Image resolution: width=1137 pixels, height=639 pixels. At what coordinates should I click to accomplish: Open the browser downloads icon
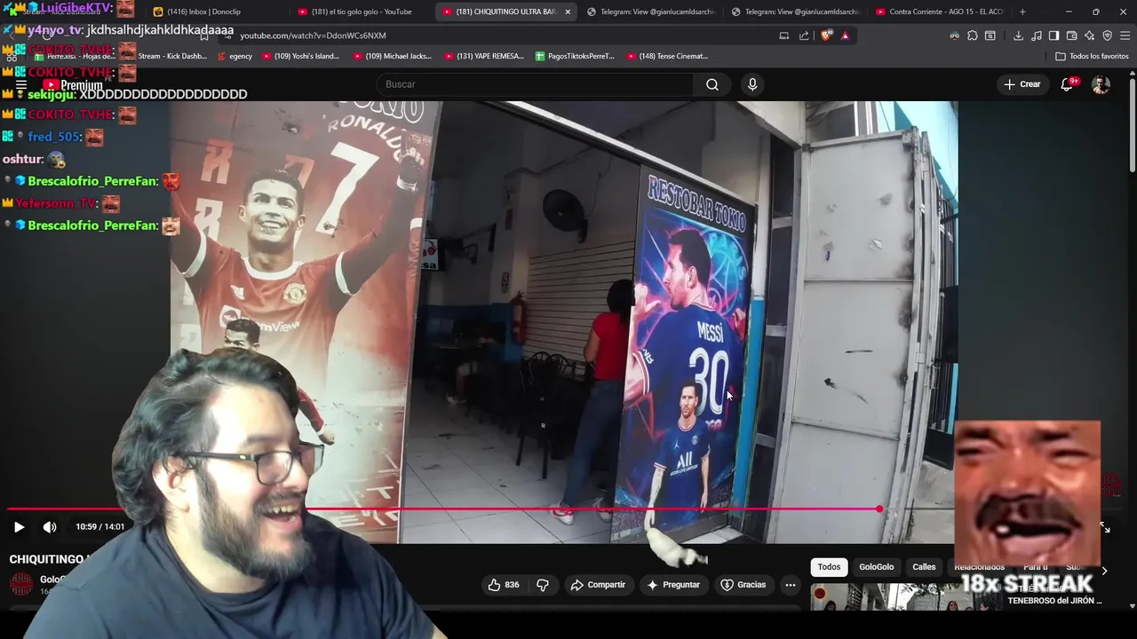1018,35
